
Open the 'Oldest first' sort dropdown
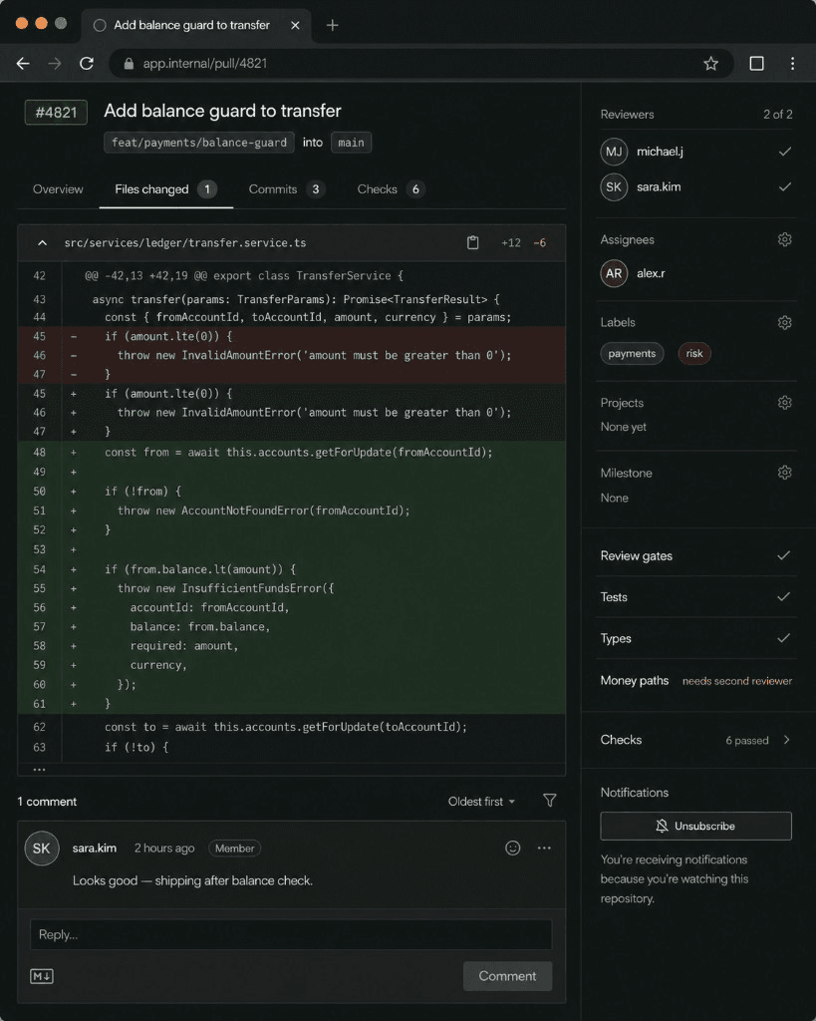point(481,802)
